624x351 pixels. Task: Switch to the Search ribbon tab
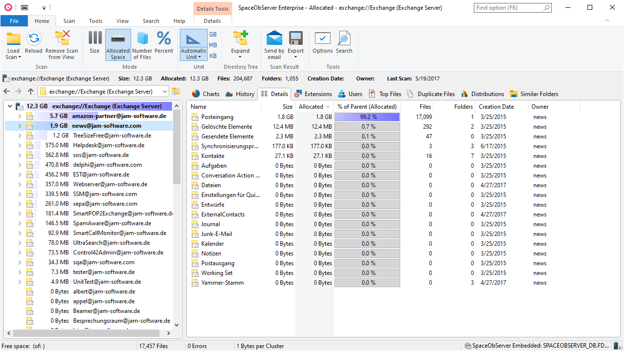[151, 21]
